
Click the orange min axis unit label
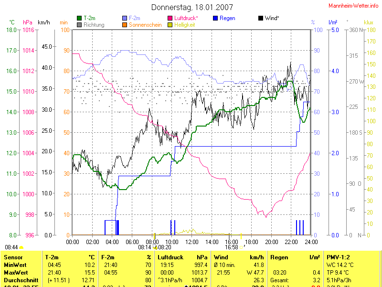click(x=64, y=22)
